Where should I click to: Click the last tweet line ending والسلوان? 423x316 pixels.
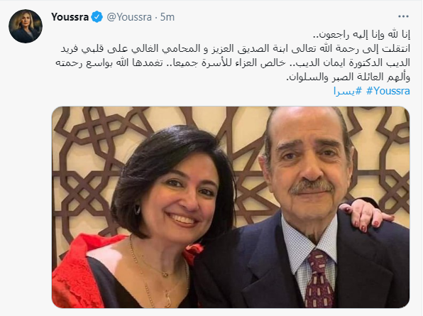click(x=348, y=77)
